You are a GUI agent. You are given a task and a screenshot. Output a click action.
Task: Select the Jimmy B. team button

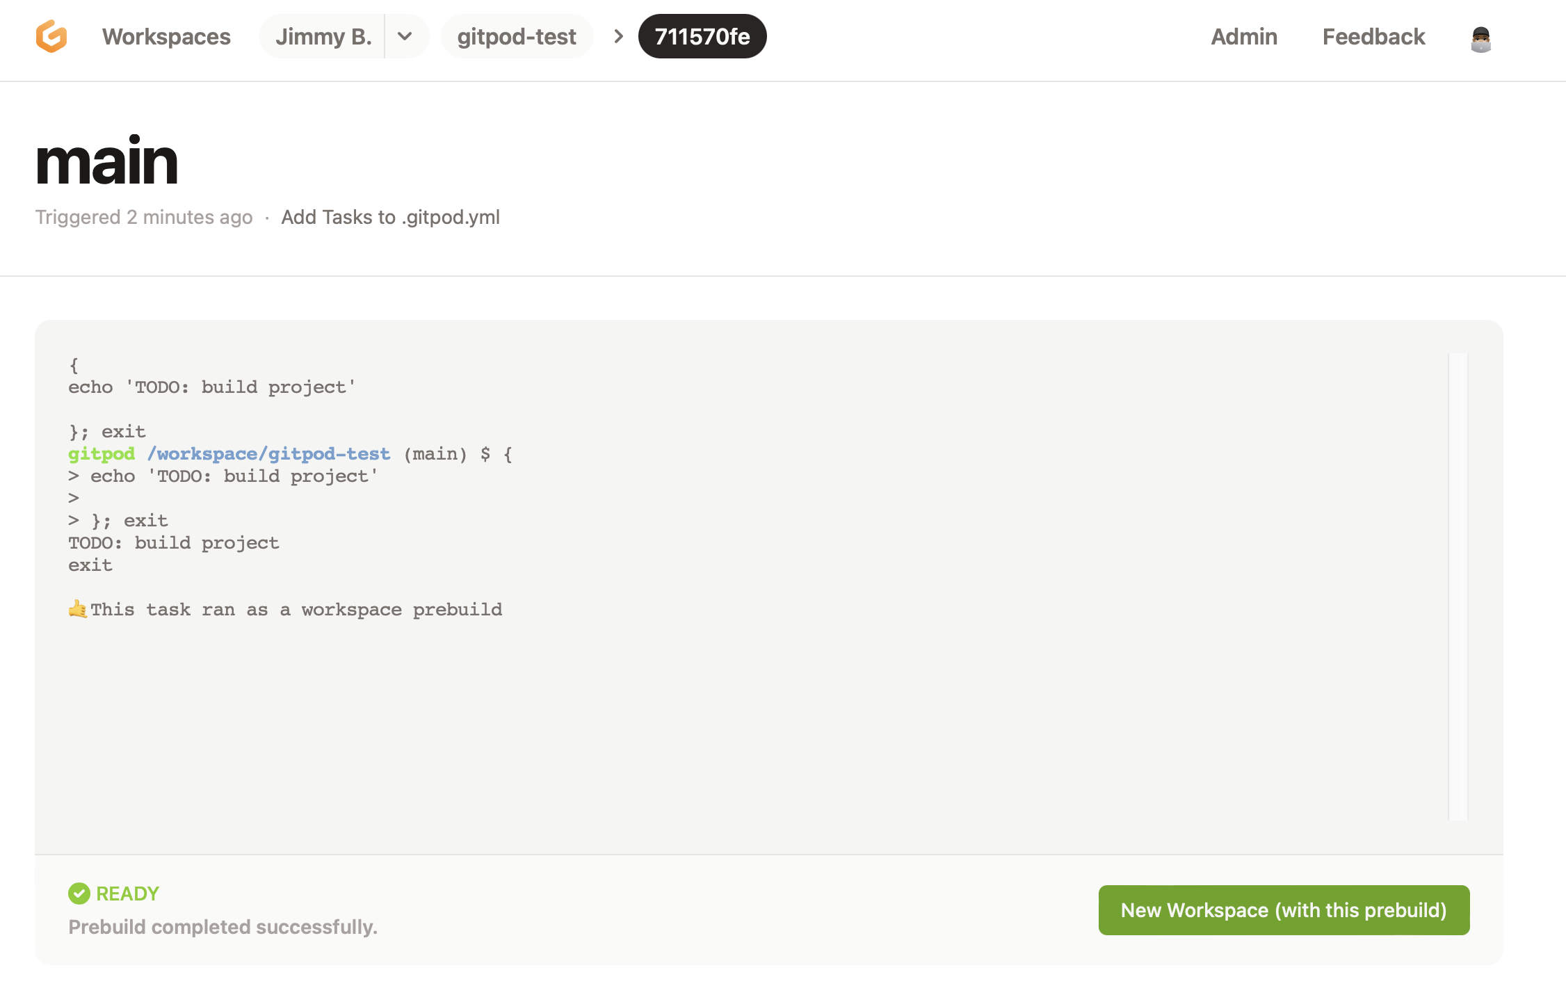click(x=323, y=36)
